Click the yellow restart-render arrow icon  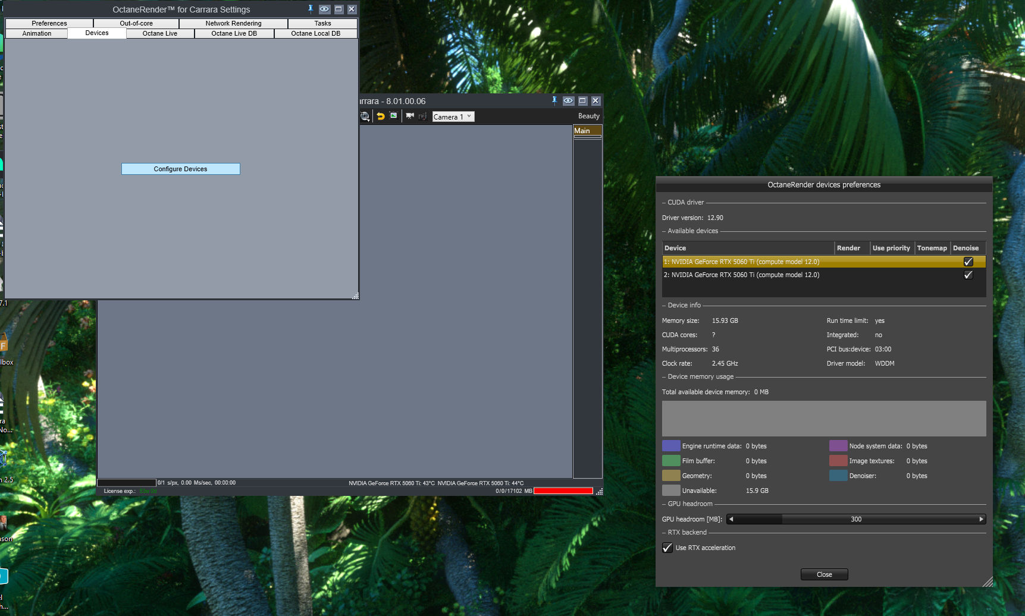[x=381, y=117]
